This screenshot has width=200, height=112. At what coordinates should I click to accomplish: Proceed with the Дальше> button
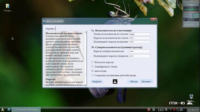pyautogui.click(x=147, y=82)
